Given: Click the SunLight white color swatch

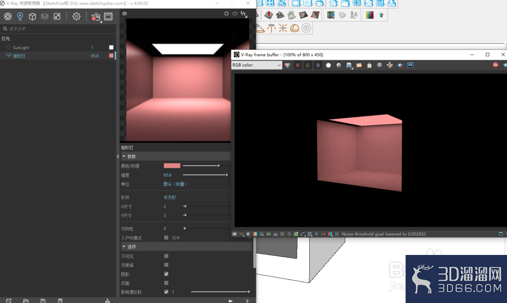Looking at the screenshot, I should click(111, 48).
